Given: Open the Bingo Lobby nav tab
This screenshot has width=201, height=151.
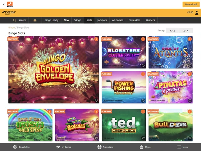Looking at the screenshot, I should coord(52,20).
